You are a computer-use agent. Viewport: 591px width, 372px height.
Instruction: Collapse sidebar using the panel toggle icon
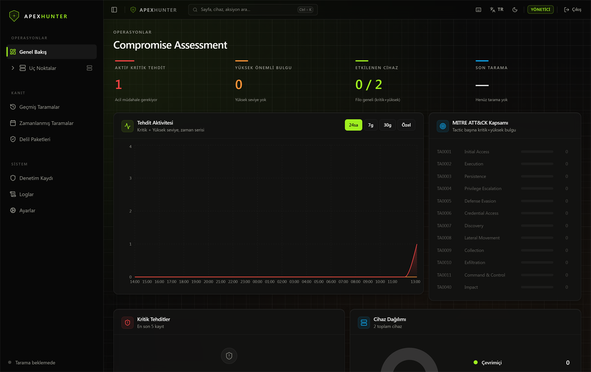coord(114,10)
